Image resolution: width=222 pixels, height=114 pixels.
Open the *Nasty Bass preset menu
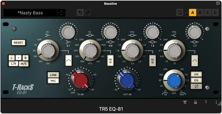(x=30, y=13)
